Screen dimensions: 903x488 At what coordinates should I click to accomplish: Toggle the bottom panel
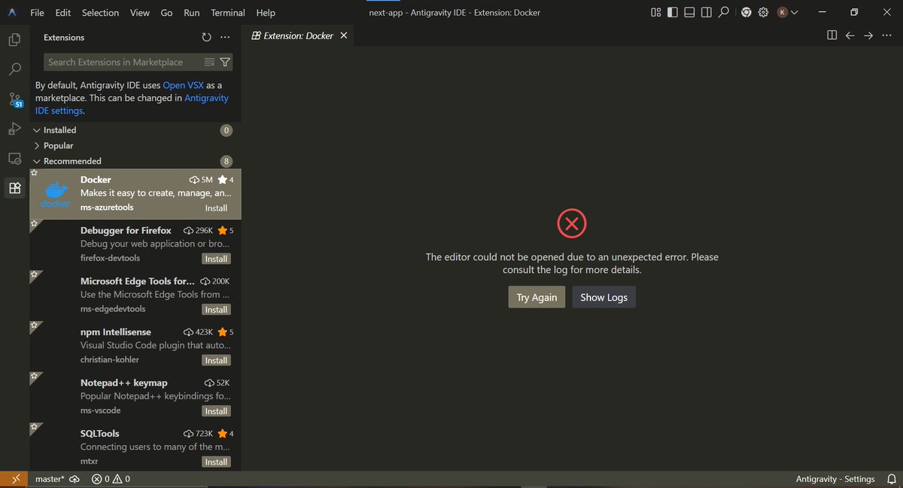[x=689, y=13]
